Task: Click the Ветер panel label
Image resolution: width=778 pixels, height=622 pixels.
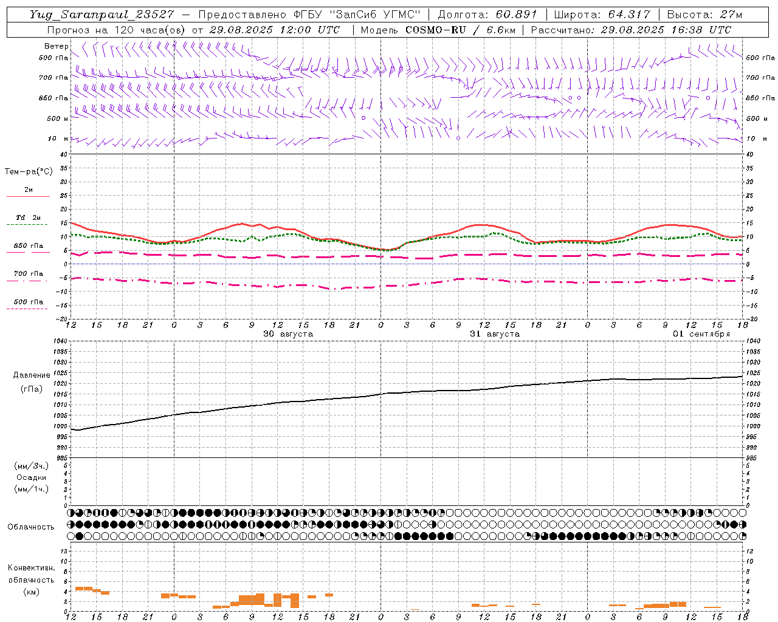Action: click(x=57, y=46)
